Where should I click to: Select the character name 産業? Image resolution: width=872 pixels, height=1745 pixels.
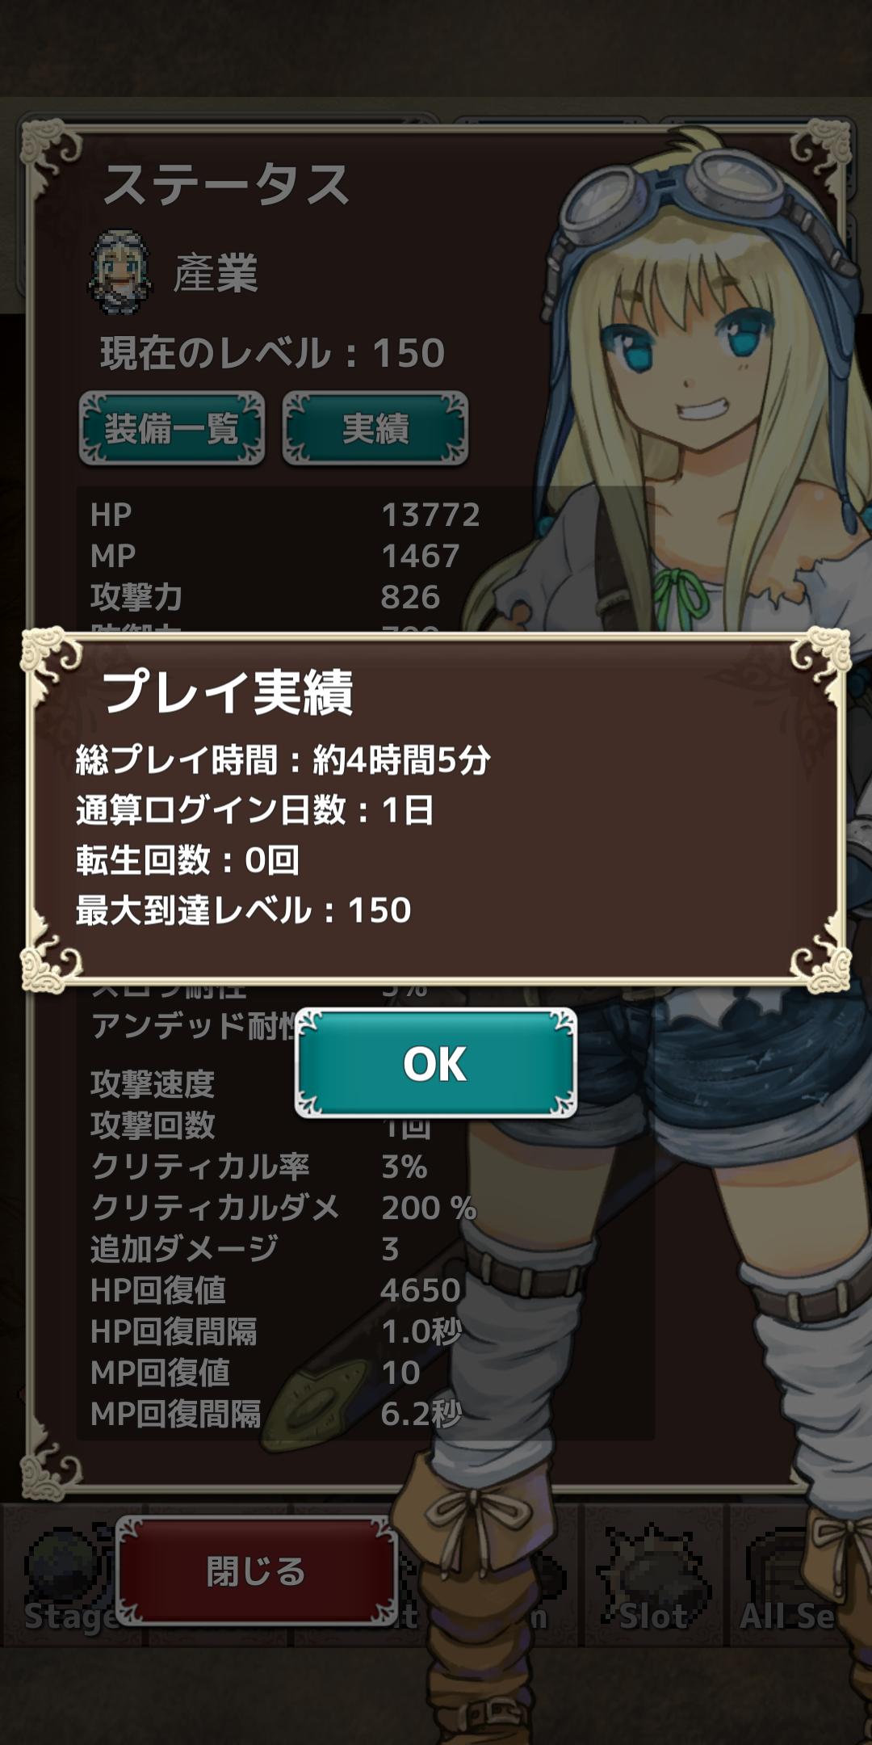[216, 273]
